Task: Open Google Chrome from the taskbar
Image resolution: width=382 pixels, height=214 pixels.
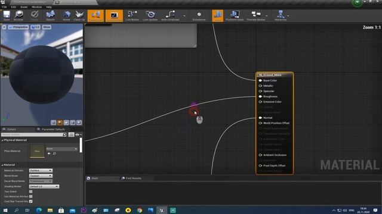Action: pyautogui.click(x=139, y=210)
